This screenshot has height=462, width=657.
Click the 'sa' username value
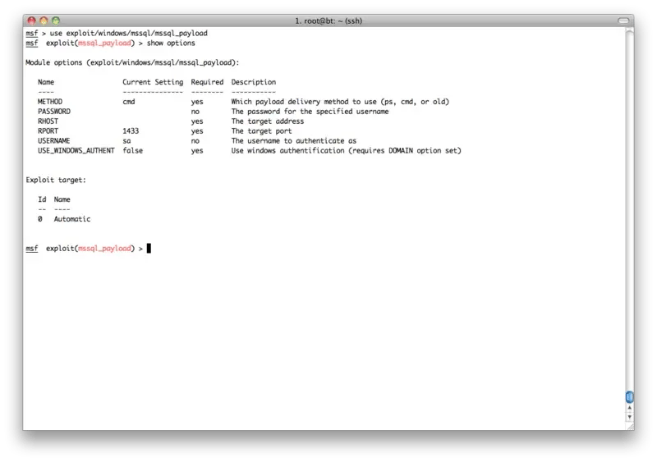pyautogui.click(x=126, y=141)
